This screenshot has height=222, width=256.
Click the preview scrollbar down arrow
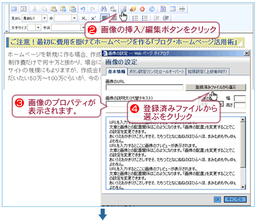[x=243, y=187]
